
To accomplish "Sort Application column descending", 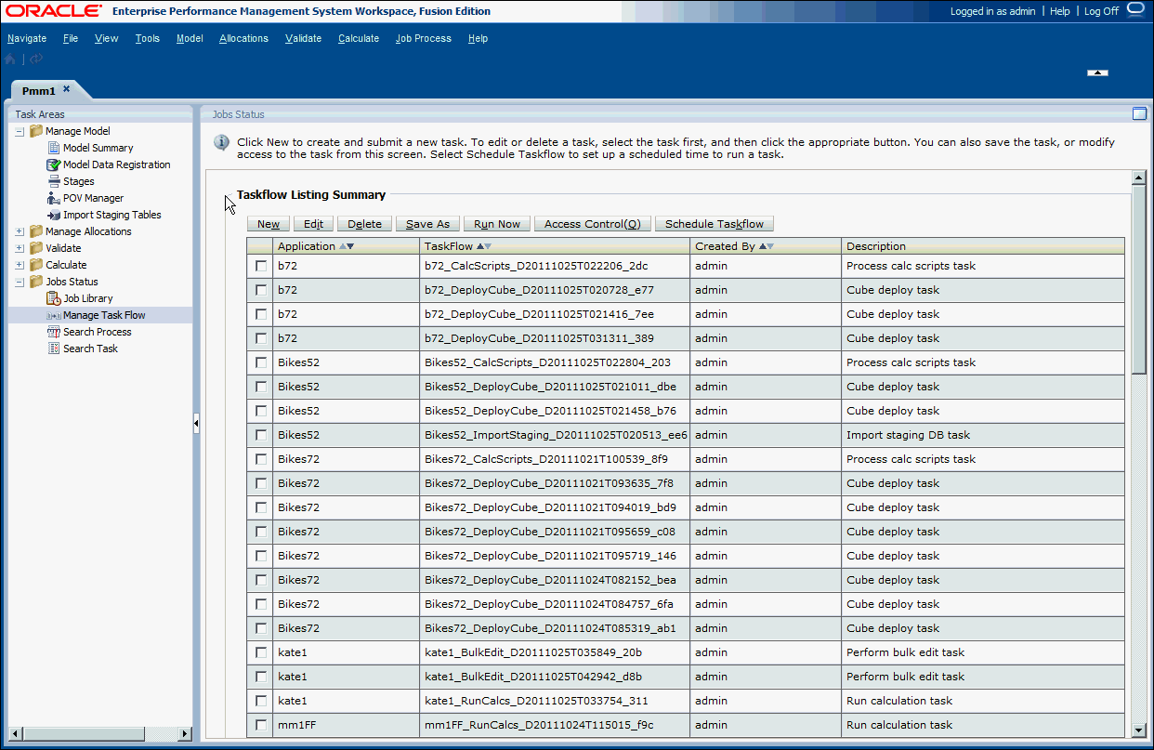I will click(x=350, y=246).
